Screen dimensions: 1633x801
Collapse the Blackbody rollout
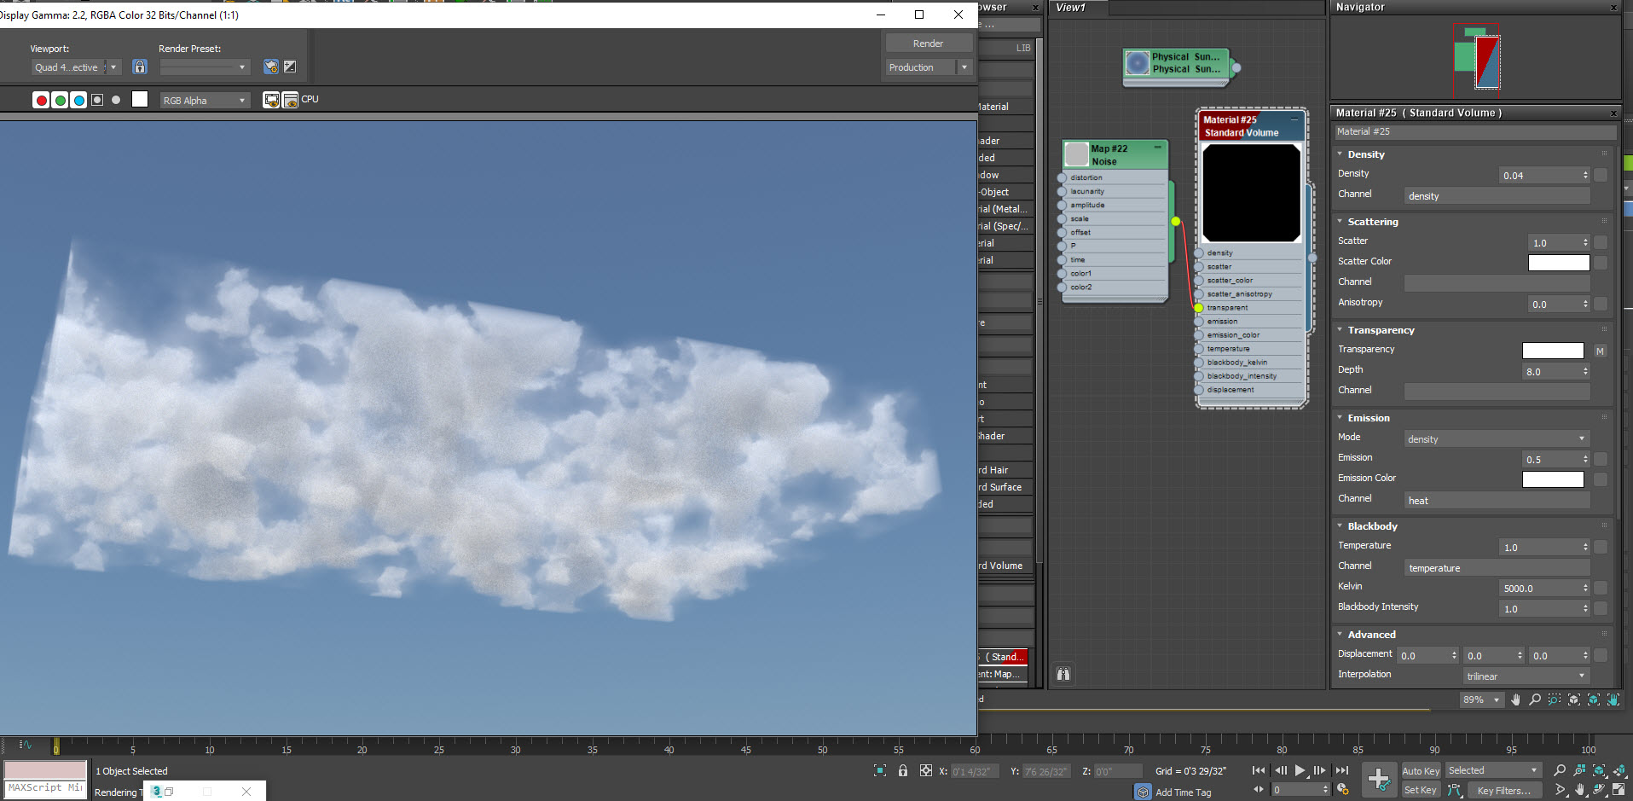[x=1340, y=526]
